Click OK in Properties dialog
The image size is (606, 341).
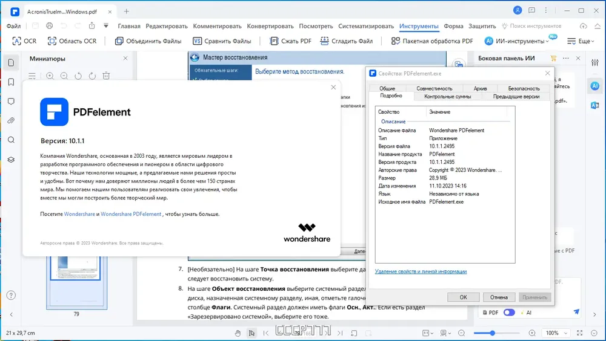[x=464, y=297]
